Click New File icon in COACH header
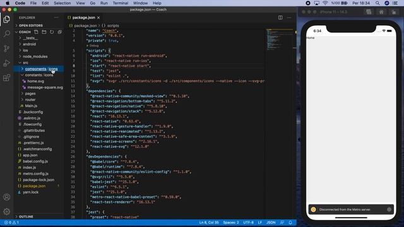The height and width of the screenshot is (227, 404). [x=36, y=32]
